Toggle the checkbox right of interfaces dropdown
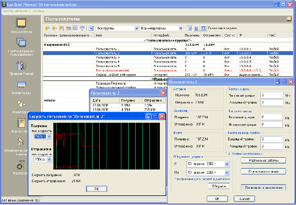The image size is (296, 205). click(x=204, y=28)
